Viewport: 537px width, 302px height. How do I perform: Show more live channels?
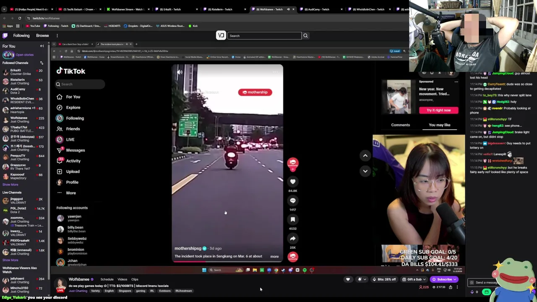pos(10,260)
